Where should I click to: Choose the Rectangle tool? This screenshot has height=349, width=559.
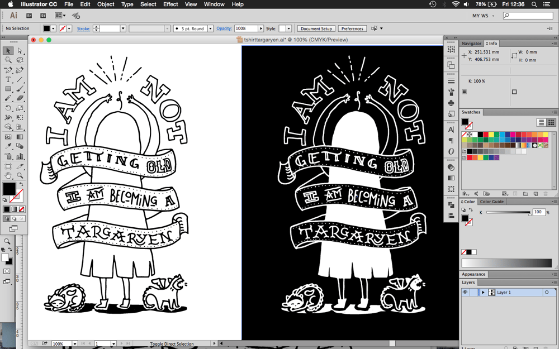[x=8, y=89]
